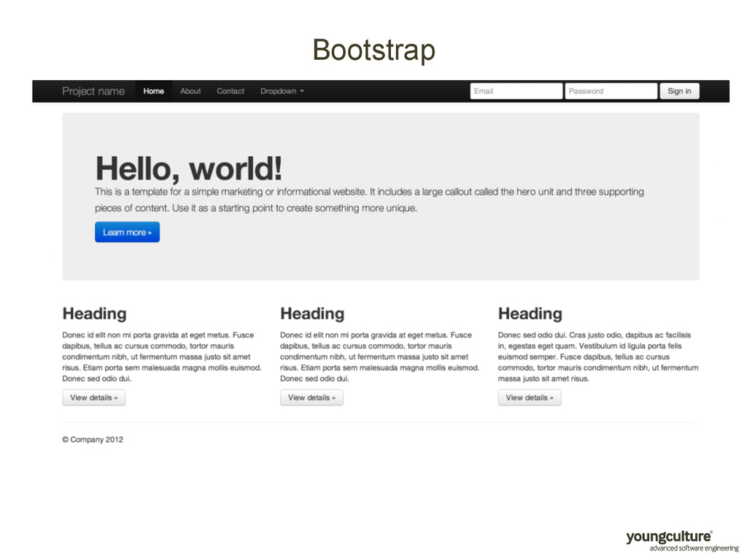This screenshot has height=560, width=747.
Task: Click the third column Heading title
Action: click(530, 314)
